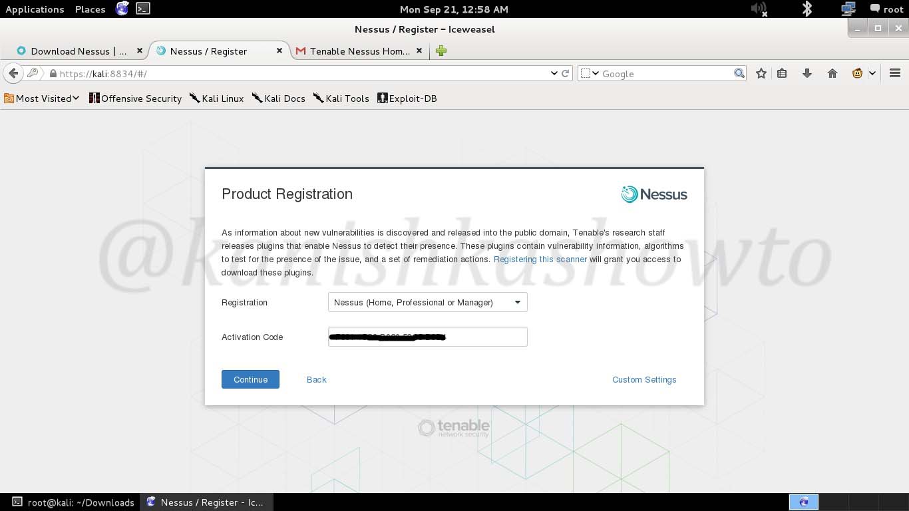Expand the arrow next to the monkey icon

[x=872, y=73]
